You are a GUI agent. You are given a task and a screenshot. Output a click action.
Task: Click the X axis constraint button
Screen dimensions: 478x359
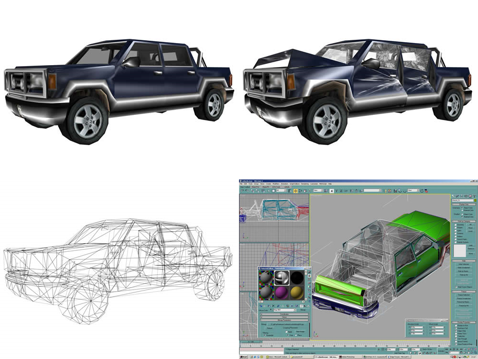[332, 191]
